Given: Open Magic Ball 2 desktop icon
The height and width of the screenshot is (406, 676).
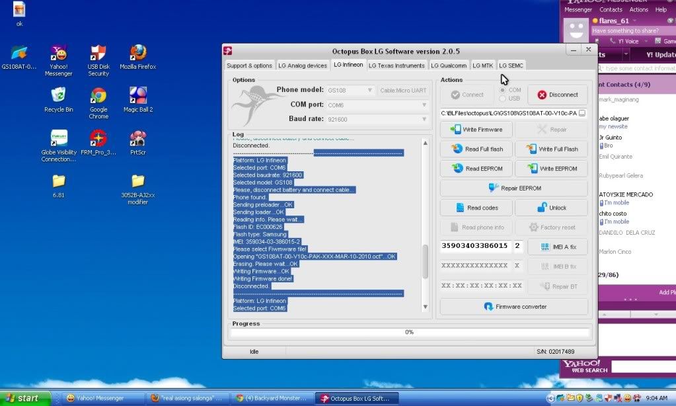Looking at the screenshot, I should click(138, 100).
